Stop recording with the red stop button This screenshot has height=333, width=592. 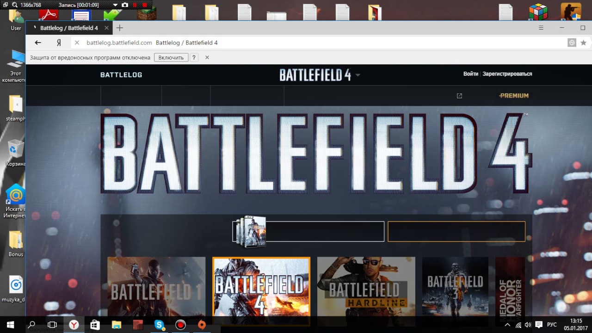pyautogui.click(x=145, y=5)
